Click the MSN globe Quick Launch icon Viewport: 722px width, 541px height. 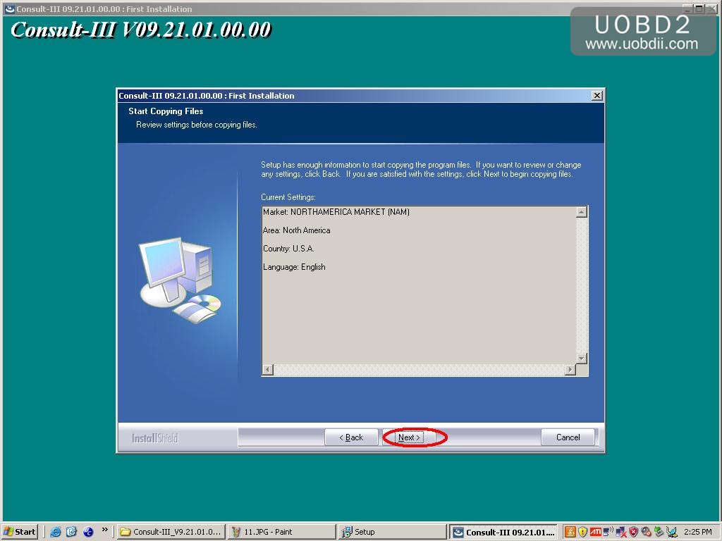[x=87, y=531]
